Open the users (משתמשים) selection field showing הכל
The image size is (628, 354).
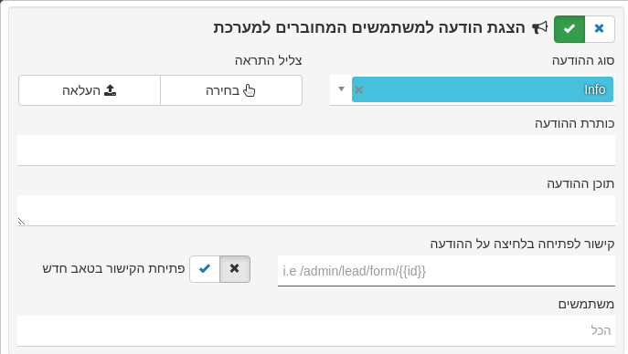316,331
